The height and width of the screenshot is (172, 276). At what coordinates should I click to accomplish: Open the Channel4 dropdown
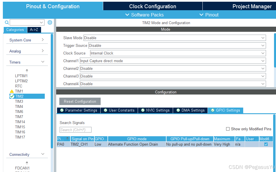(173, 84)
